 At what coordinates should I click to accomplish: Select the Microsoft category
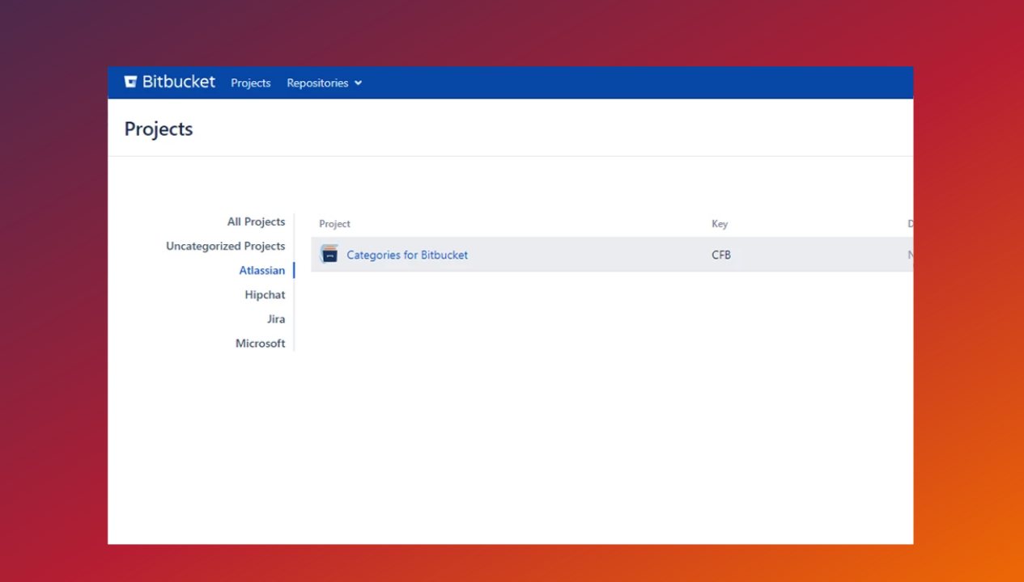coord(260,343)
